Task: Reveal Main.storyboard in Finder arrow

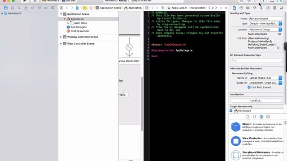Action: [278, 48]
